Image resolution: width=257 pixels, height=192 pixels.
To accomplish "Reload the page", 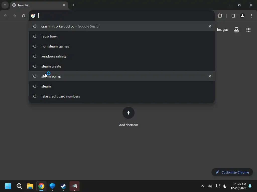I will (24, 16).
